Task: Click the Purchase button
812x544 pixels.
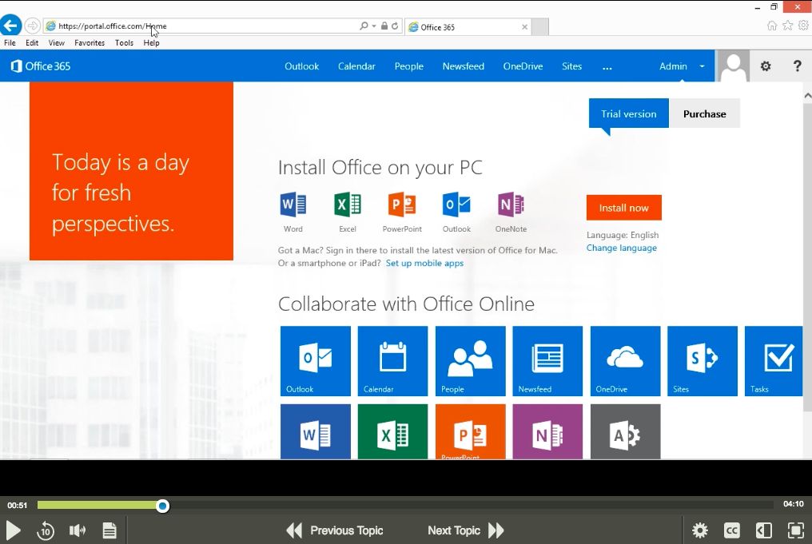Action: pos(704,114)
